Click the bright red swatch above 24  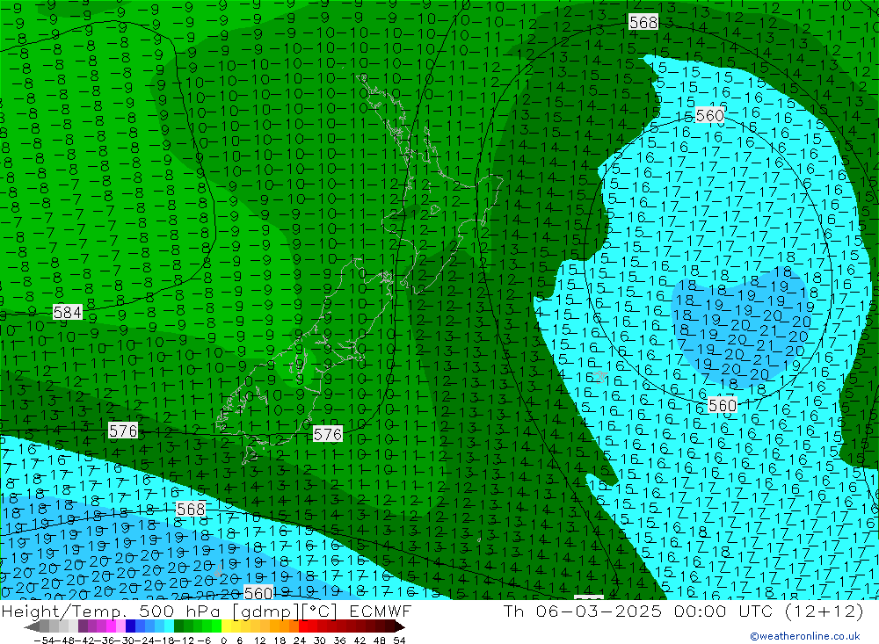coord(303,626)
